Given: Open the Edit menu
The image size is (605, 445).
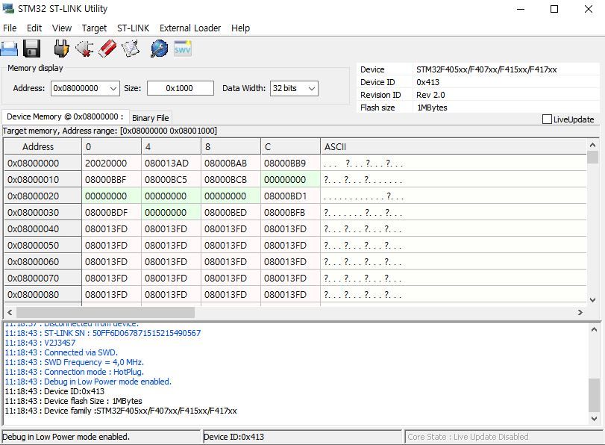Looking at the screenshot, I should tap(34, 28).
